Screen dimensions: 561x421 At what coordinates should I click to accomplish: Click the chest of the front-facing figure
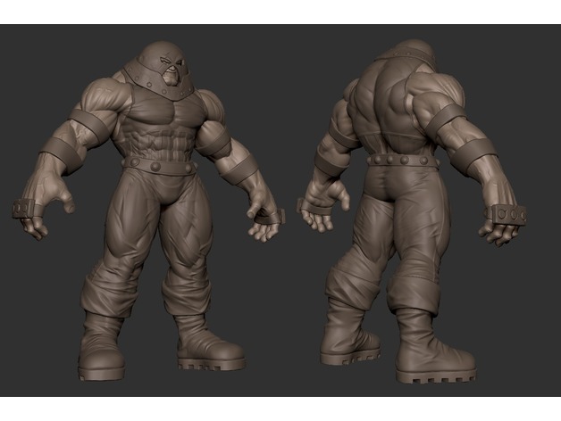click(x=165, y=118)
